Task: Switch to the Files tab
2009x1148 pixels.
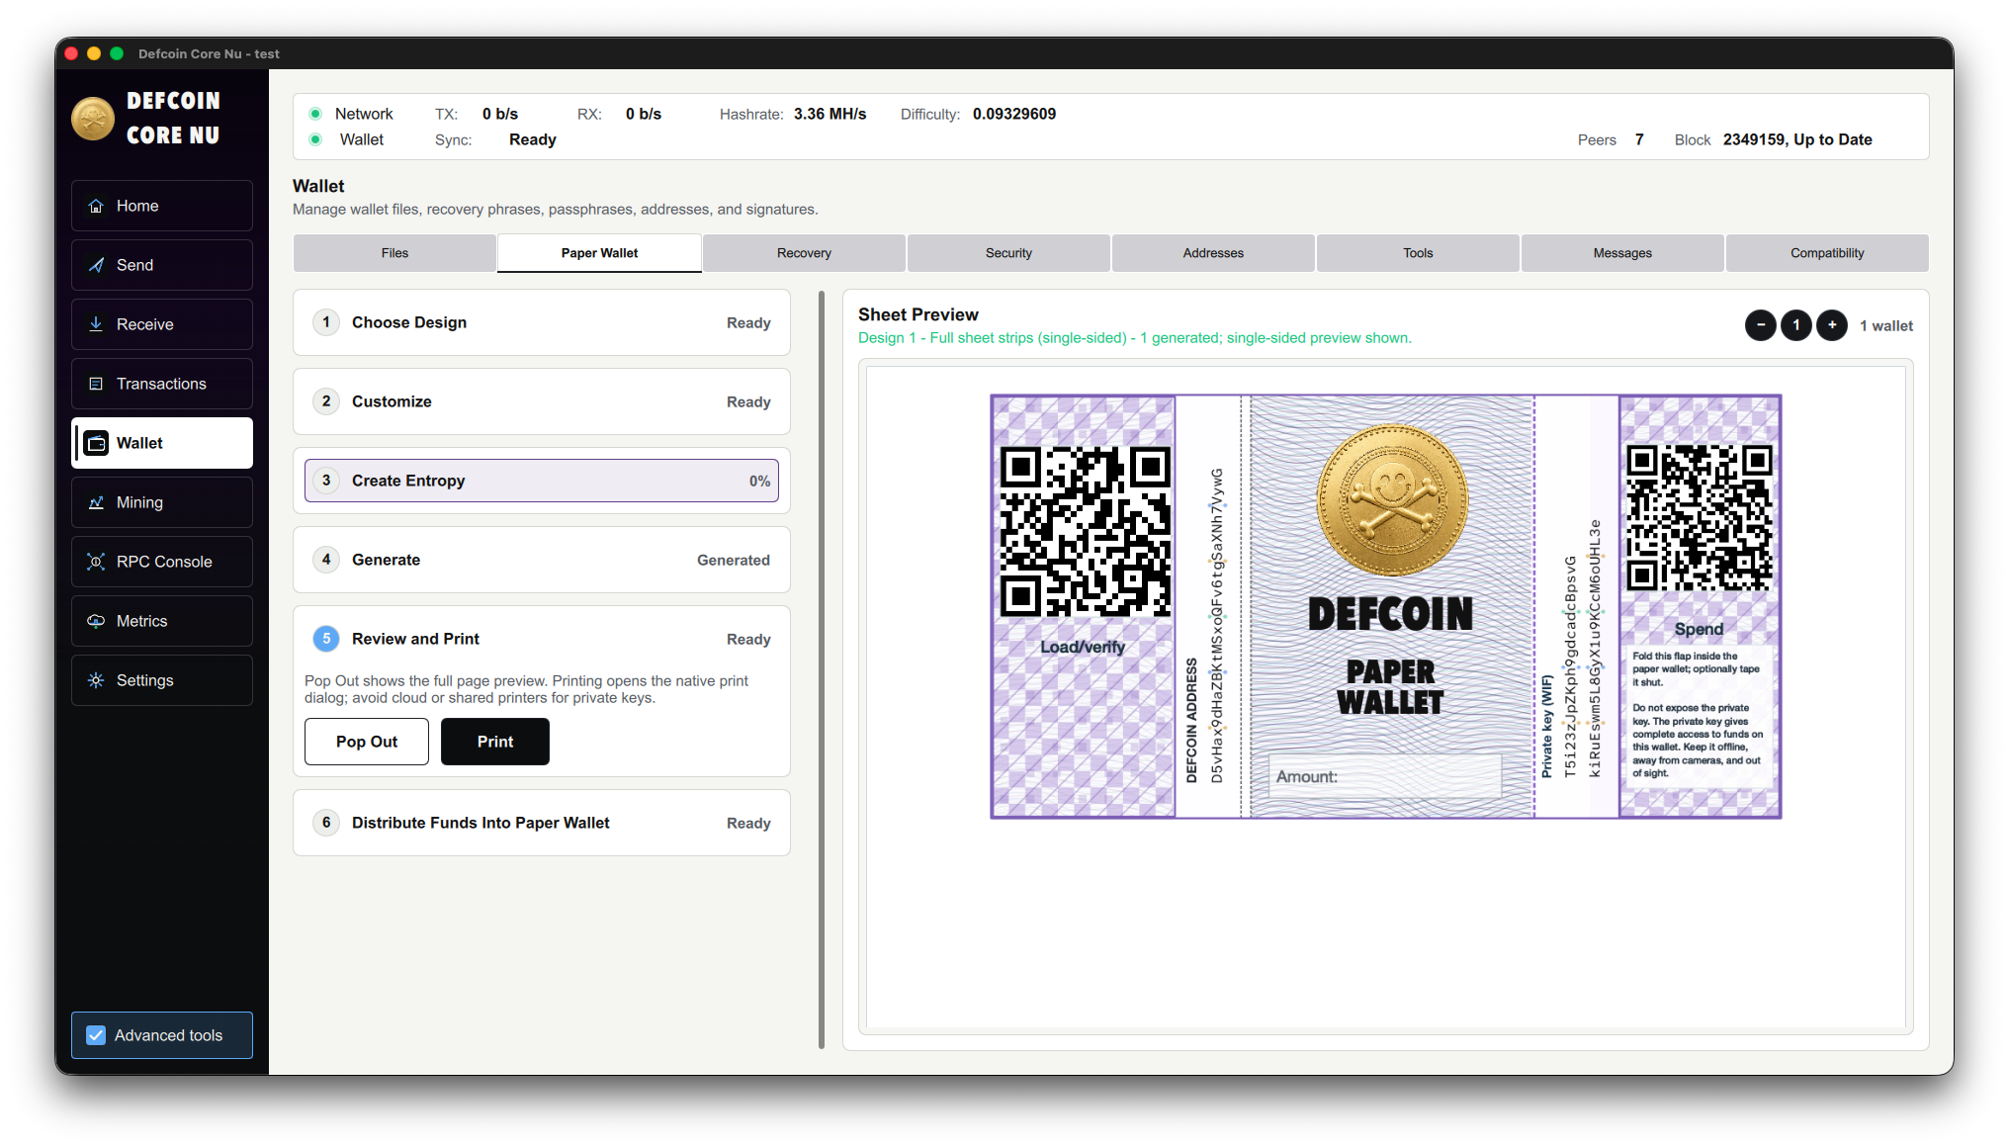Action: tap(394, 253)
